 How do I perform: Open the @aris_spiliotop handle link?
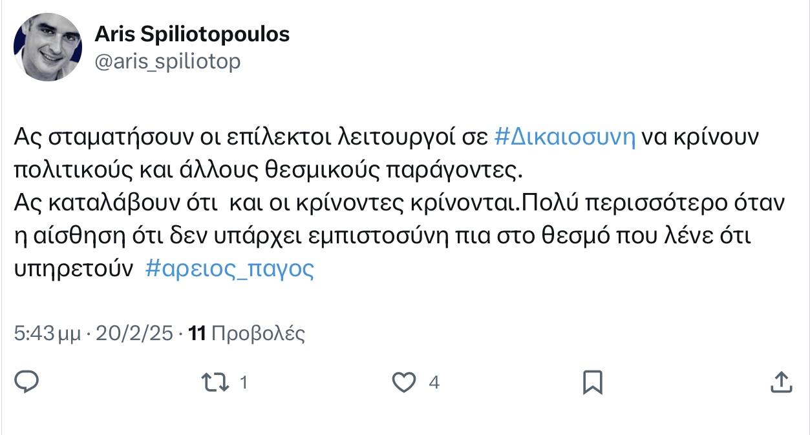[167, 61]
